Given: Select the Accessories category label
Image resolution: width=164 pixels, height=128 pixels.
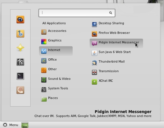Looking at the screenshot, I should point(57,31).
